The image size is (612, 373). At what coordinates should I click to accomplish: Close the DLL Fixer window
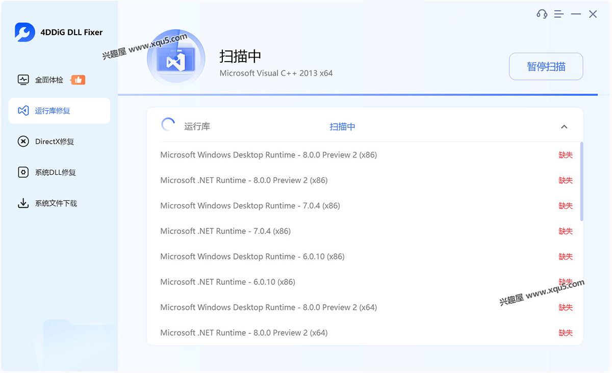click(x=593, y=14)
